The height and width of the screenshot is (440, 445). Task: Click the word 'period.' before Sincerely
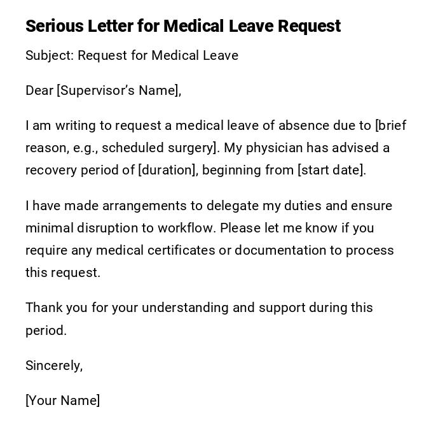pos(46,330)
